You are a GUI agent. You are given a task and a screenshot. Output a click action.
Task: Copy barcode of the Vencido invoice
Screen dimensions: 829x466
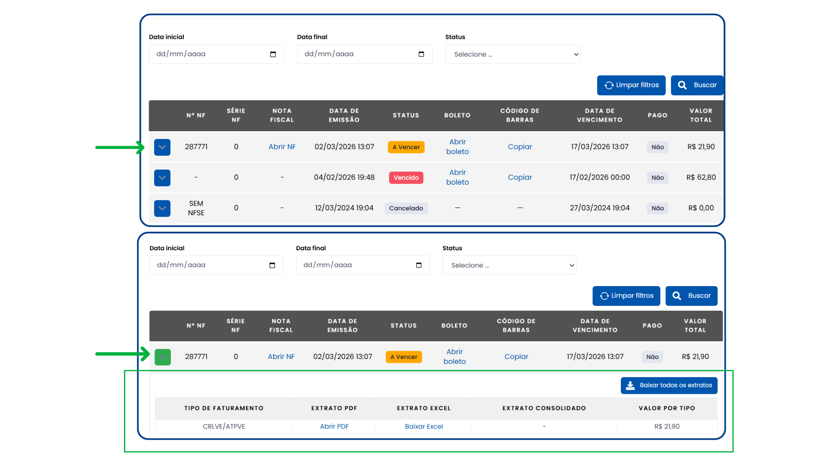pos(520,177)
